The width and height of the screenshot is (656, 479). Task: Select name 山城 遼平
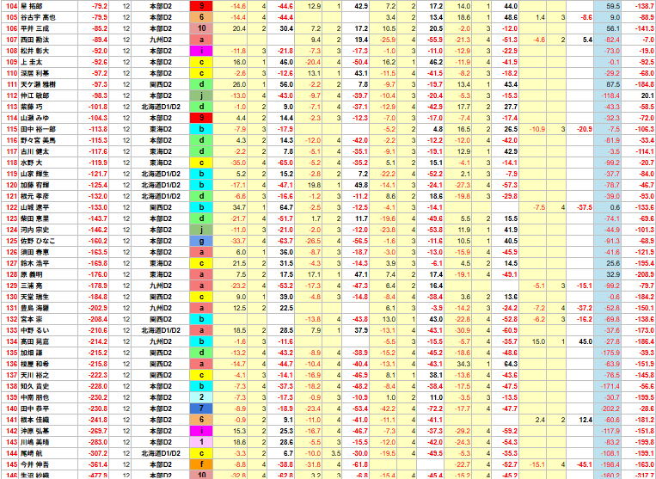click(x=34, y=207)
